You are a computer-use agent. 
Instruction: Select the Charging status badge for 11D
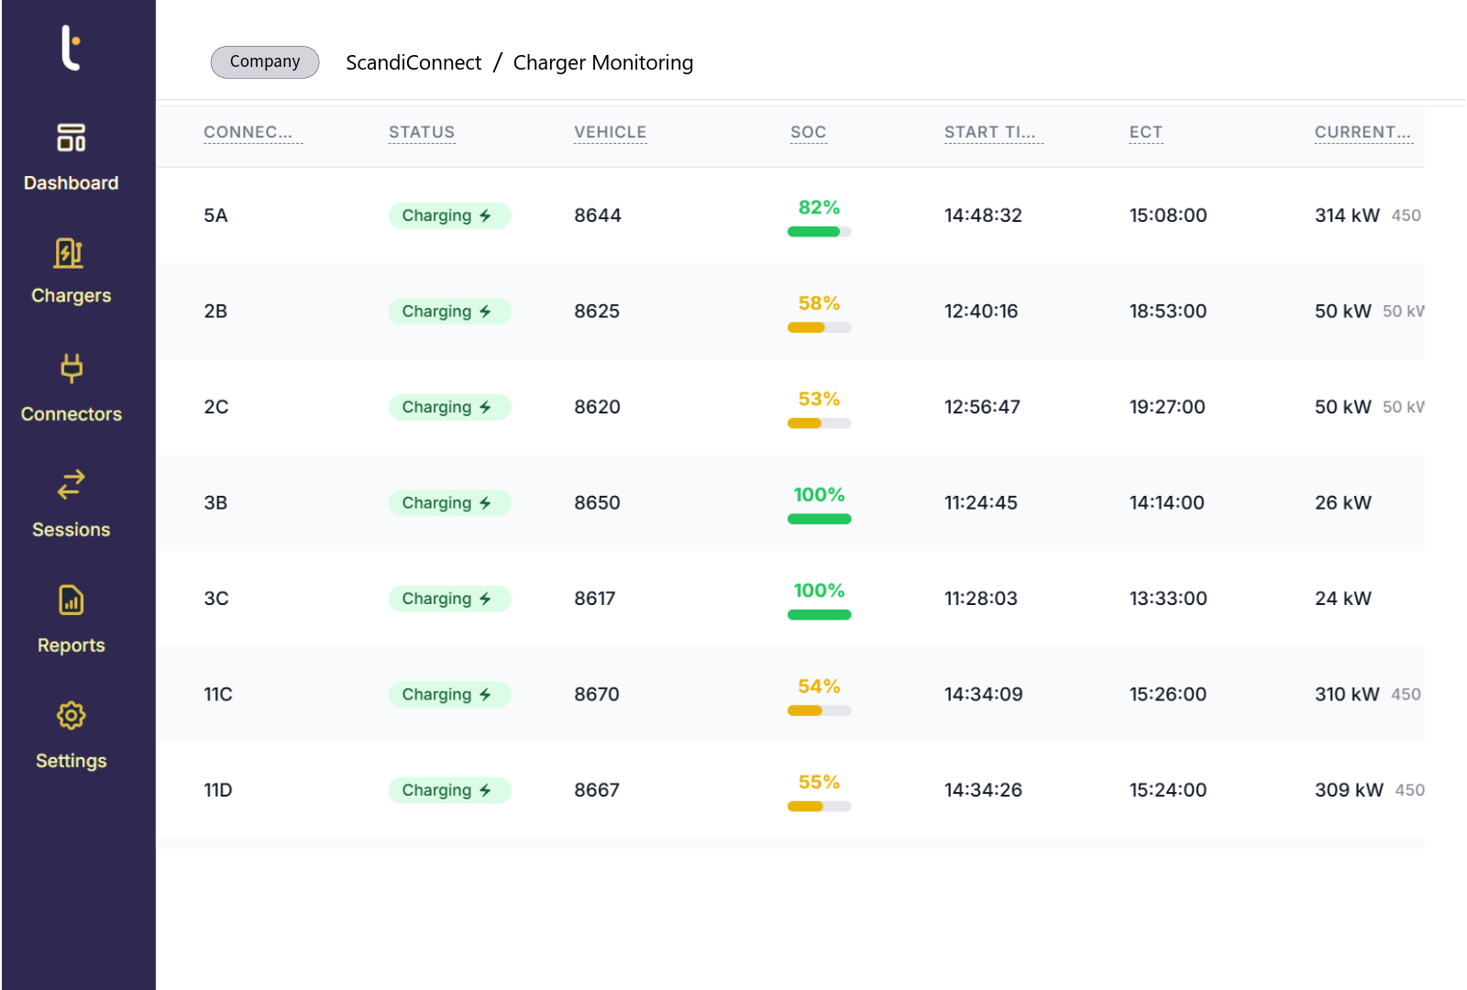(x=448, y=790)
